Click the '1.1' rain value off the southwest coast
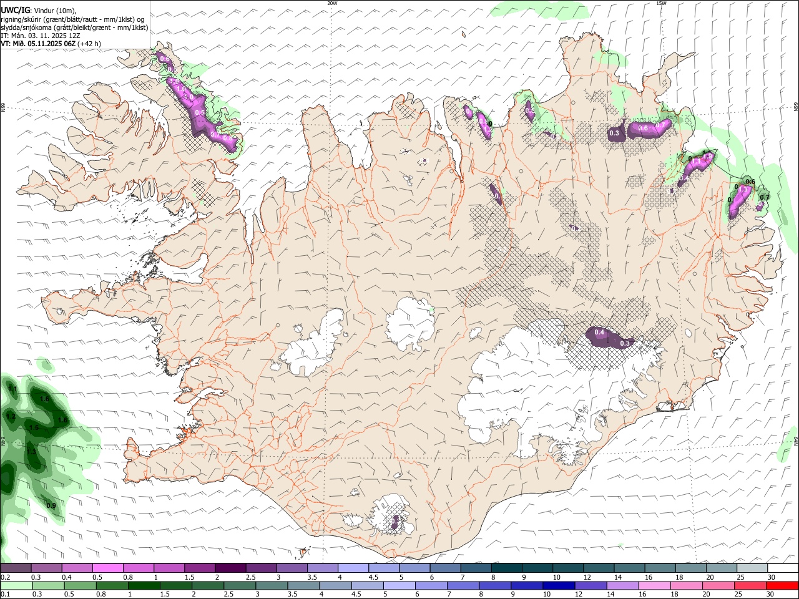Image resolution: width=799 pixels, height=599 pixels. coord(12,389)
